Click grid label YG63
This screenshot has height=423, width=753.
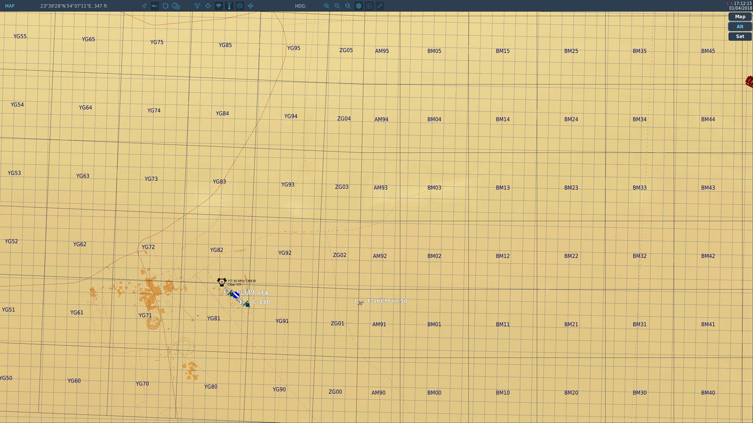[83, 176]
